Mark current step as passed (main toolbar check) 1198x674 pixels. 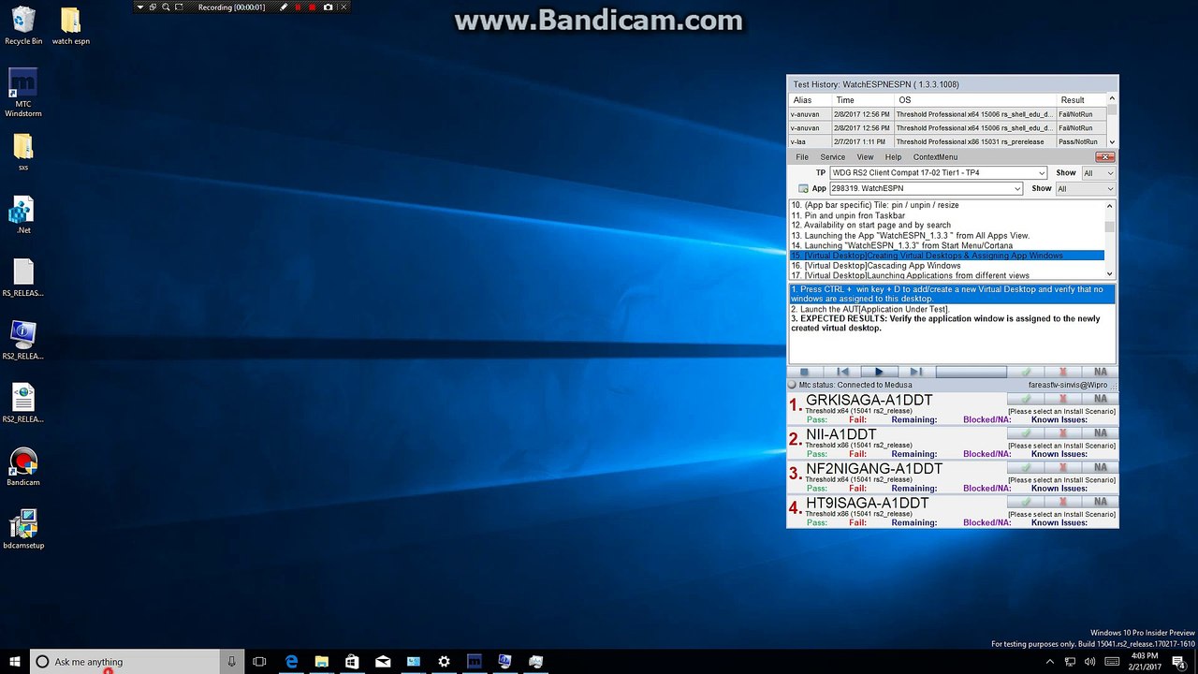pyautogui.click(x=1026, y=372)
